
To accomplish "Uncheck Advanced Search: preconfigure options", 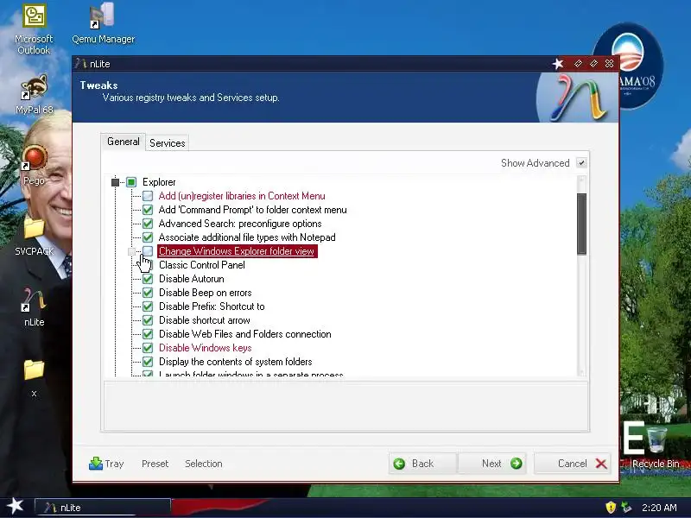I will tap(148, 224).
